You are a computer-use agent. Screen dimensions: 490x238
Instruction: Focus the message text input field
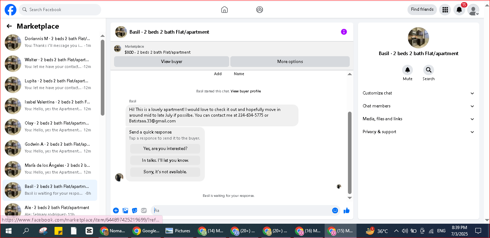click(240, 210)
